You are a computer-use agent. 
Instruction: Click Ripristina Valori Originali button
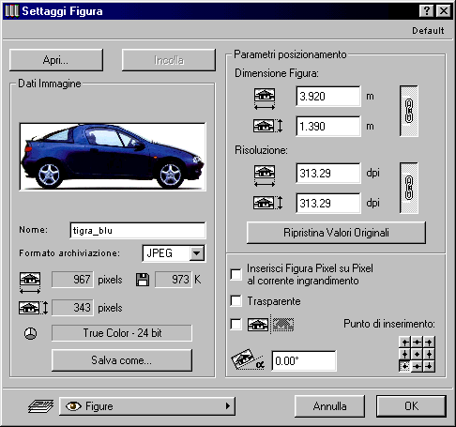[x=336, y=233]
